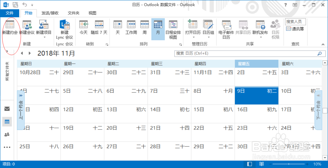The height and width of the screenshot is (168, 328).
Task: Open the 文件 tab
Action: pos(10,13)
